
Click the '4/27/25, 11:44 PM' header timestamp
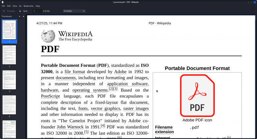(x=49, y=23)
